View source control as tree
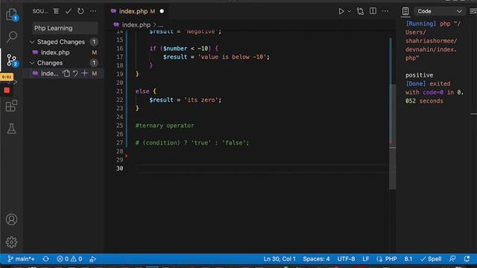The image size is (477, 268). click(x=56, y=11)
